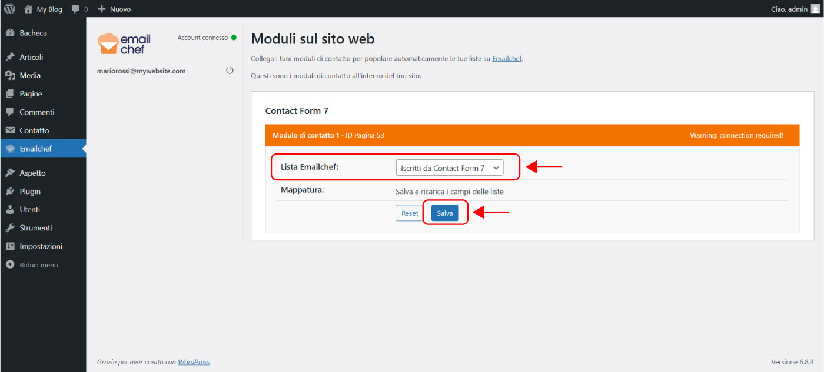Follow the Emailchef link in the description
824x372 pixels.
(507, 59)
